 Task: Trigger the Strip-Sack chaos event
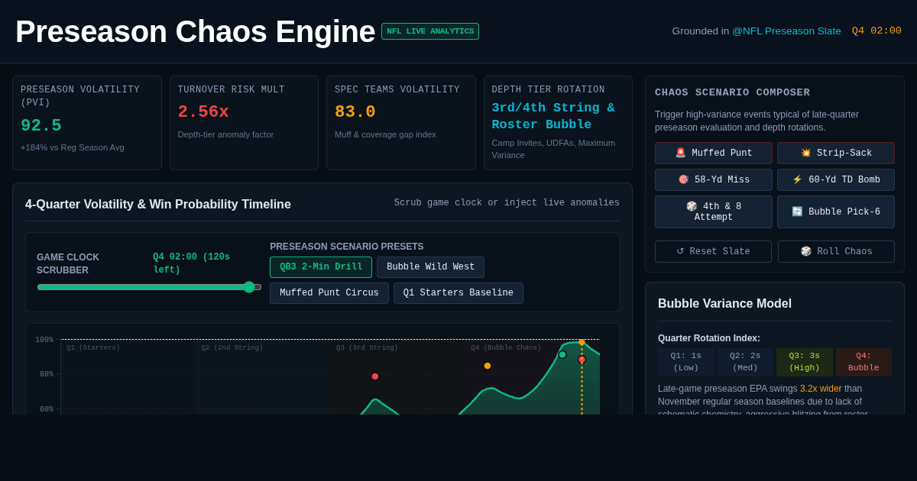click(x=836, y=153)
